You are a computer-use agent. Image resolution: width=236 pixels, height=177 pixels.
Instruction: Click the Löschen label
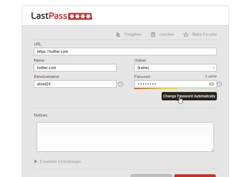pos(167,35)
